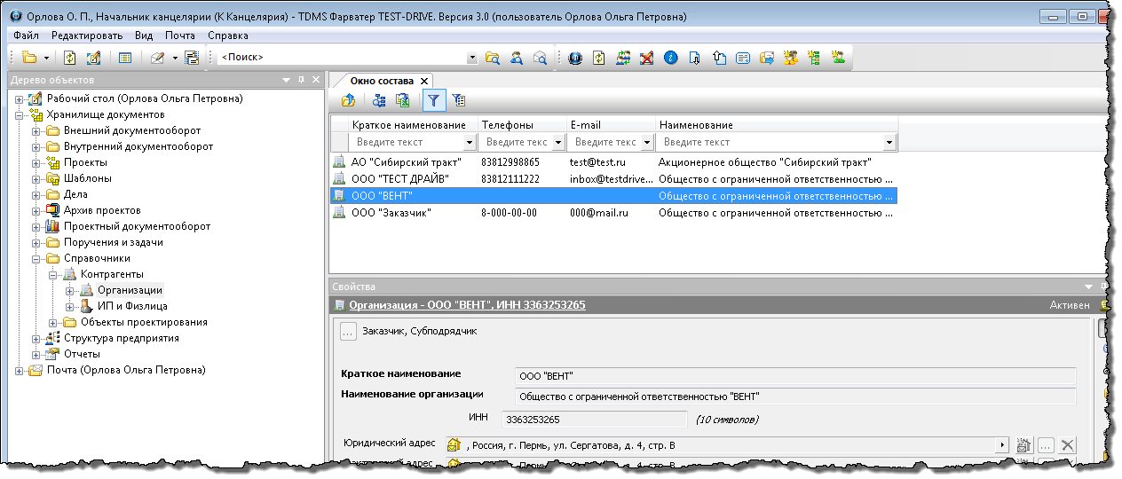1122x479 pixels.
Task: Click the tree structure icon in Окно состава
Action: [x=379, y=100]
